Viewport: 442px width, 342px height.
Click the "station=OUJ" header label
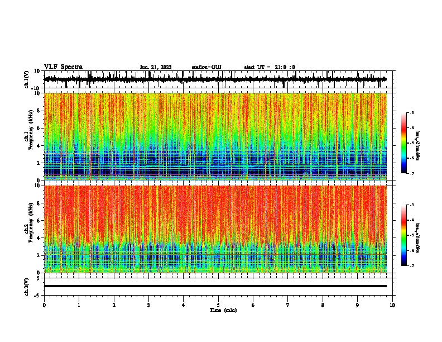coord(206,67)
